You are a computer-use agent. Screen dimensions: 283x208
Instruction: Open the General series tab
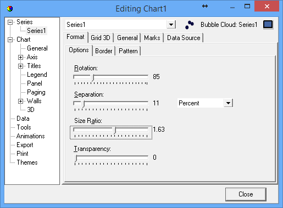click(127, 38)
